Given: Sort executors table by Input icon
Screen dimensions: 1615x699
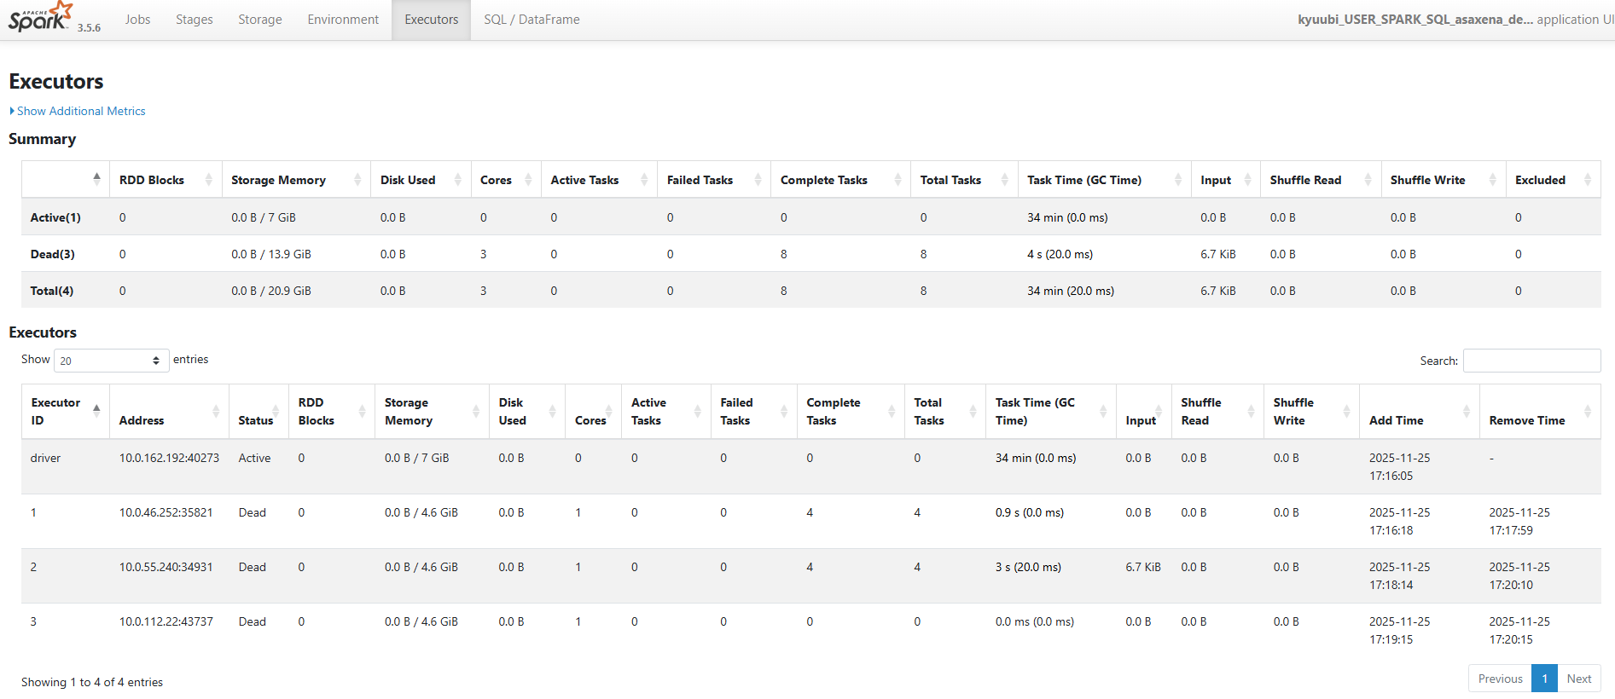Looking at the screenshot, I should click(x=1158, y=412).
